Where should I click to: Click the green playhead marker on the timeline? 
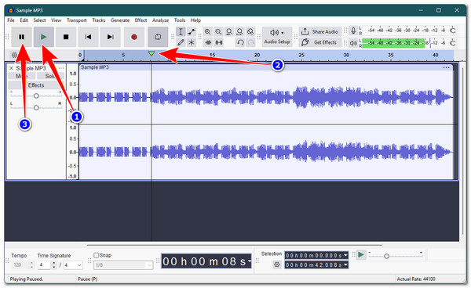(152, 53)
